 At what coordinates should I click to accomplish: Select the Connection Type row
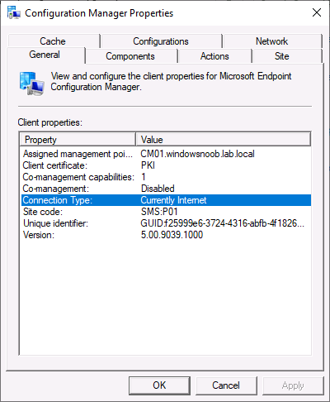click(166, 200)
